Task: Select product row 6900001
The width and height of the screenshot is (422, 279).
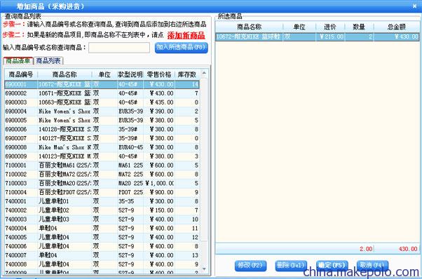Action: pos(102,85)
